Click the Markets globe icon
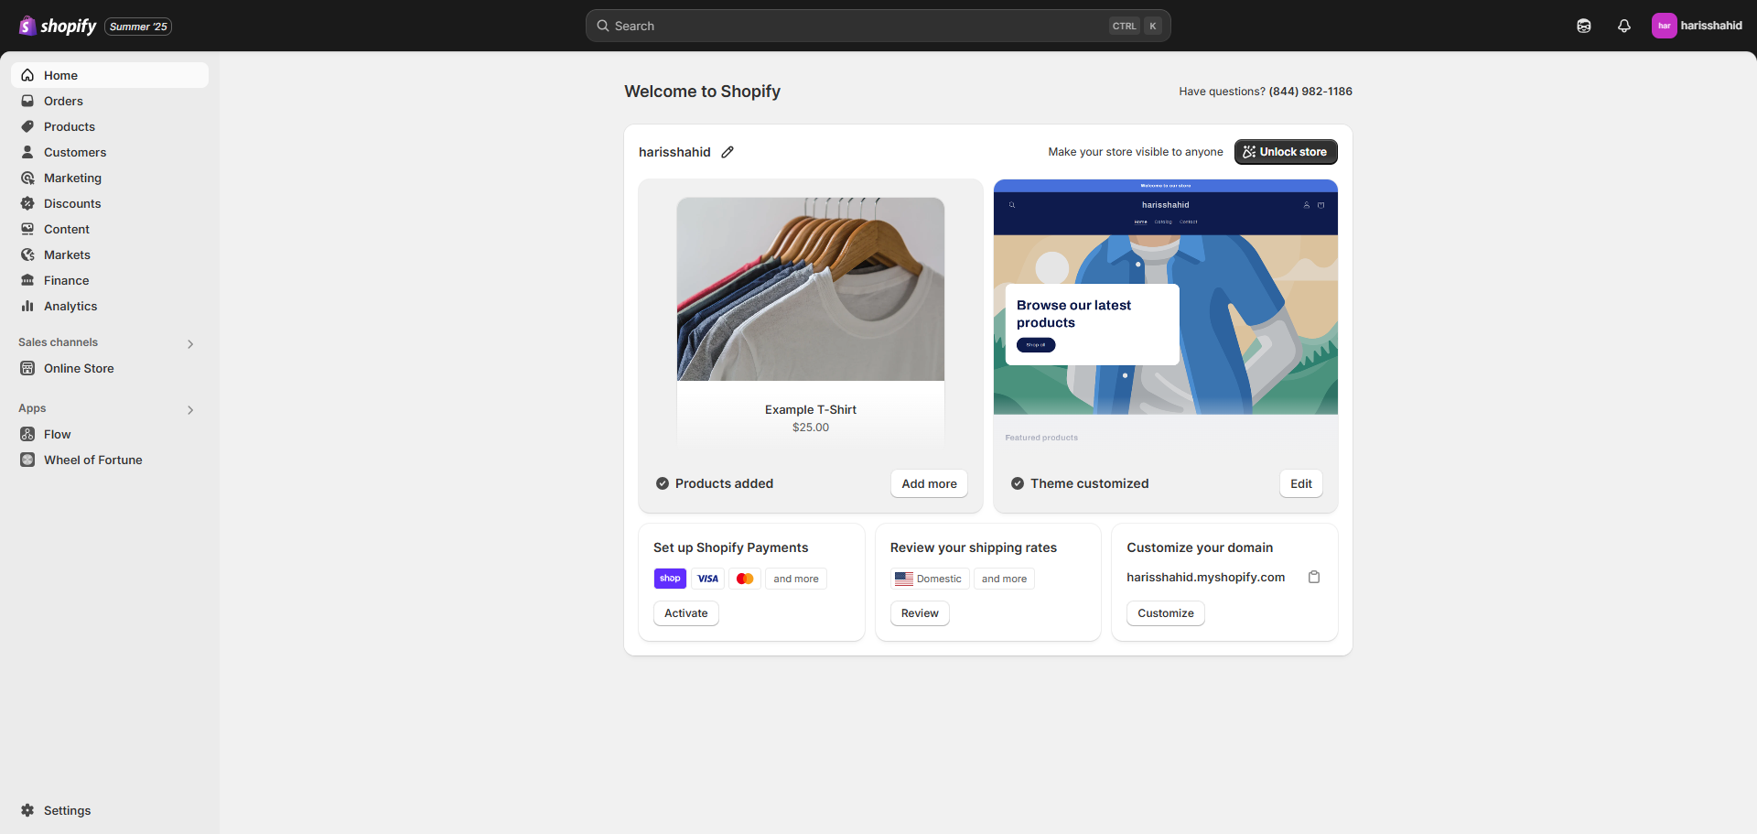The height and width of the screenshot is (834, 1757). pyautogui.click(x=27, y=255)
